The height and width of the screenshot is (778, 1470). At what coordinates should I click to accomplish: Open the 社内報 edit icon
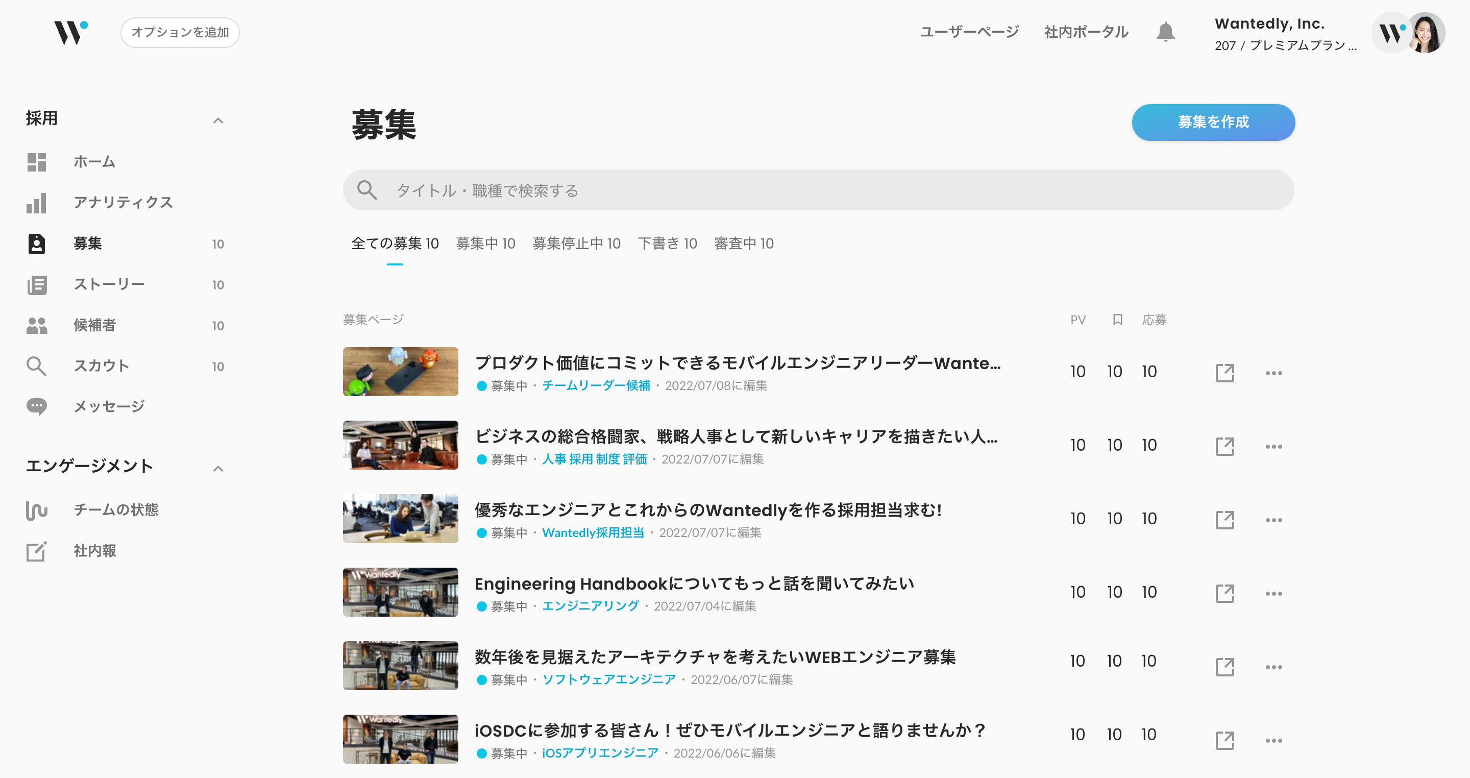(x=37, y=551)
